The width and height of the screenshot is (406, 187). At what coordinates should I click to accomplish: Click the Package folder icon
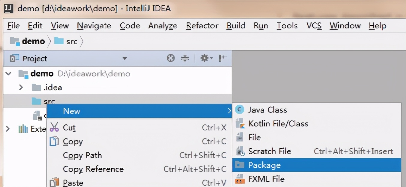point(240,165)
